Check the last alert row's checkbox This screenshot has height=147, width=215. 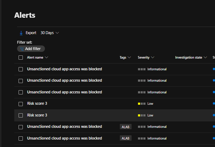(x=21, y=138)
